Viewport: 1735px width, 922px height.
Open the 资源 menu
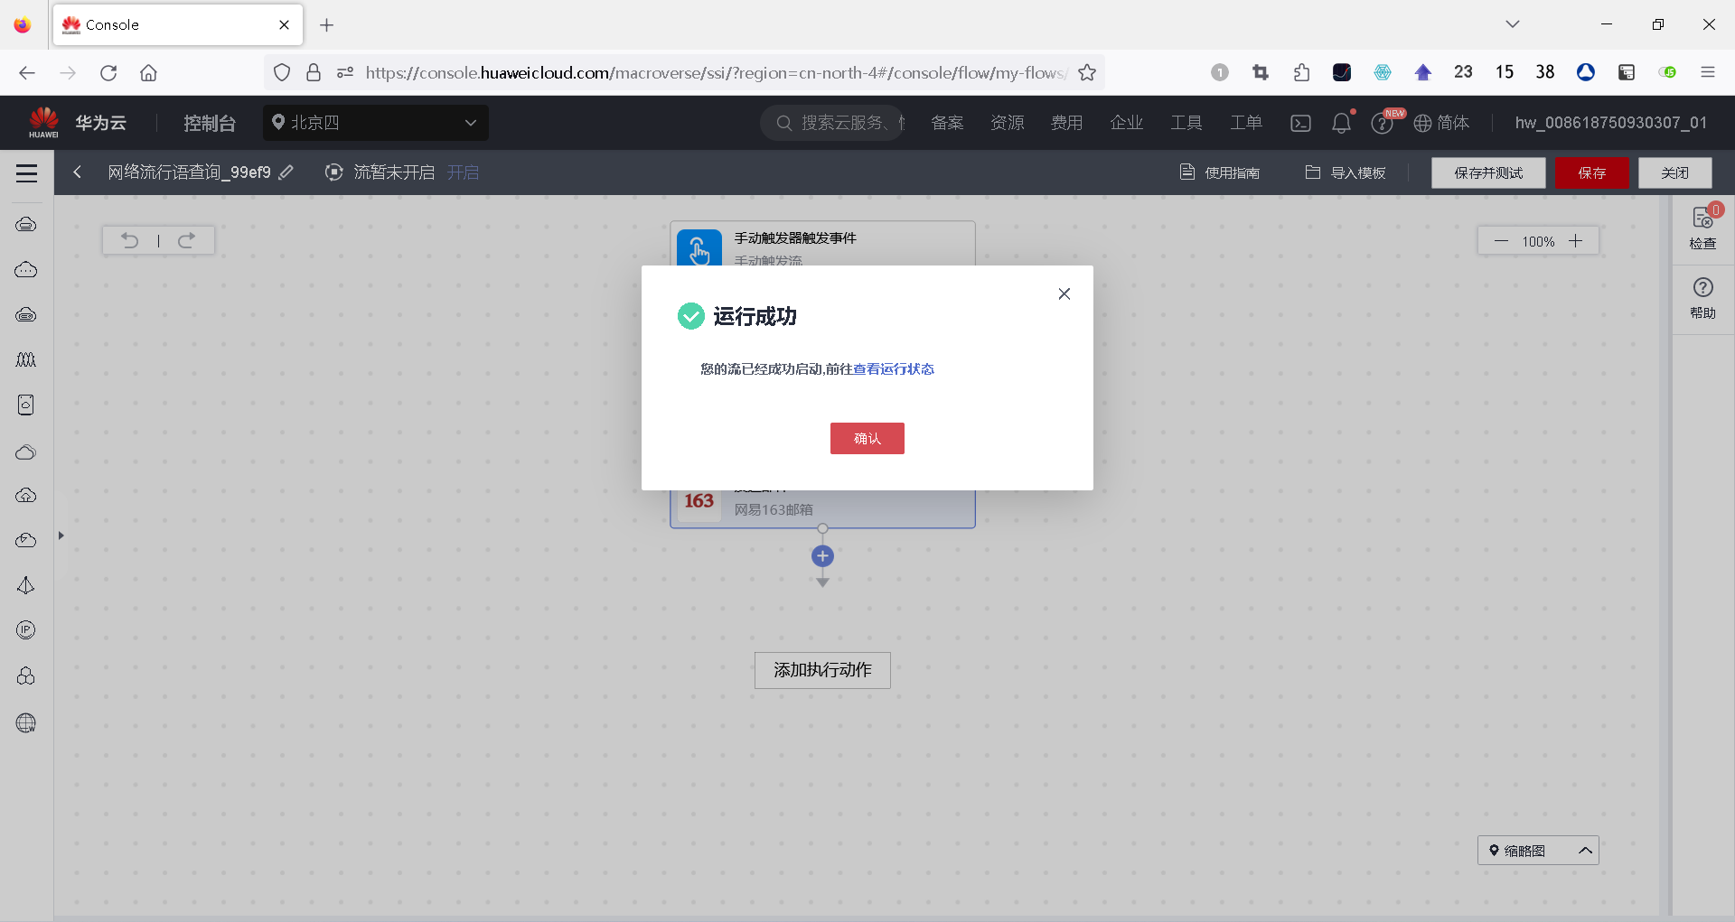click(x=1007, y=123)
